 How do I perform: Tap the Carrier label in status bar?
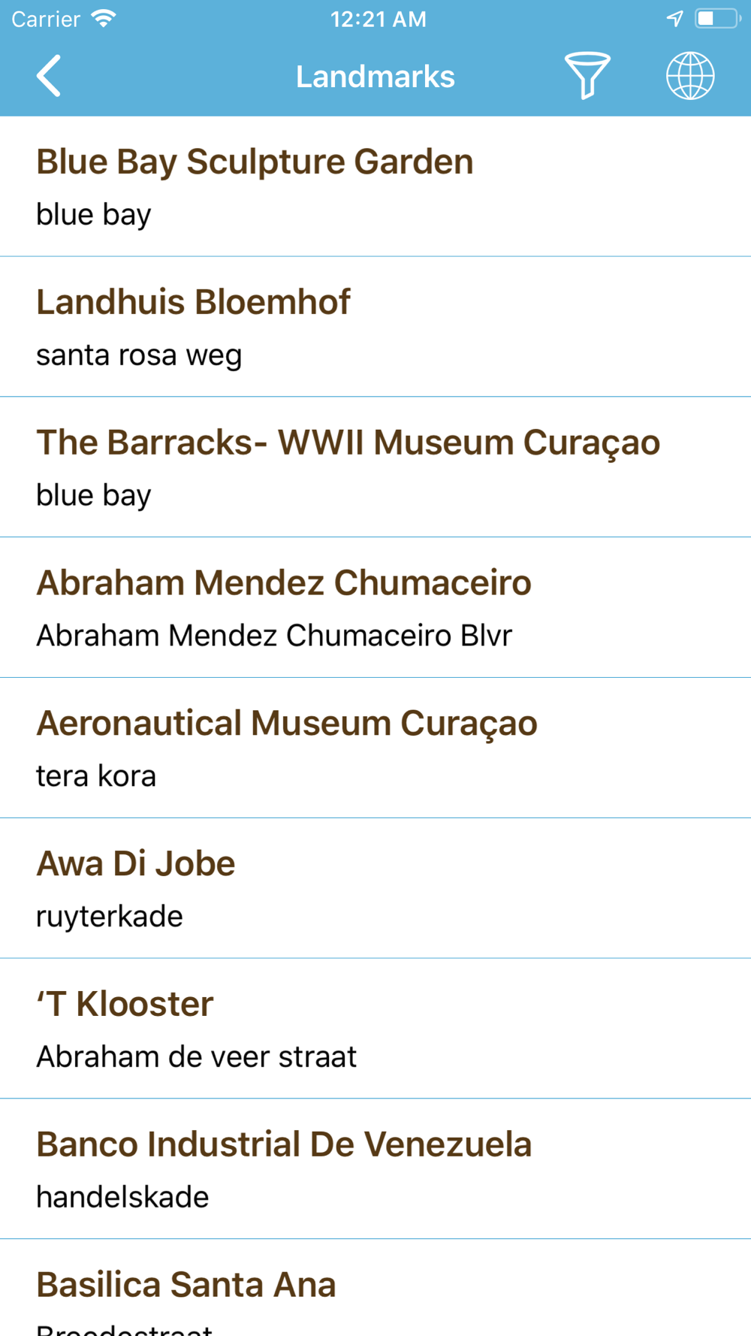pyautogui.click(x=46, y=19)
